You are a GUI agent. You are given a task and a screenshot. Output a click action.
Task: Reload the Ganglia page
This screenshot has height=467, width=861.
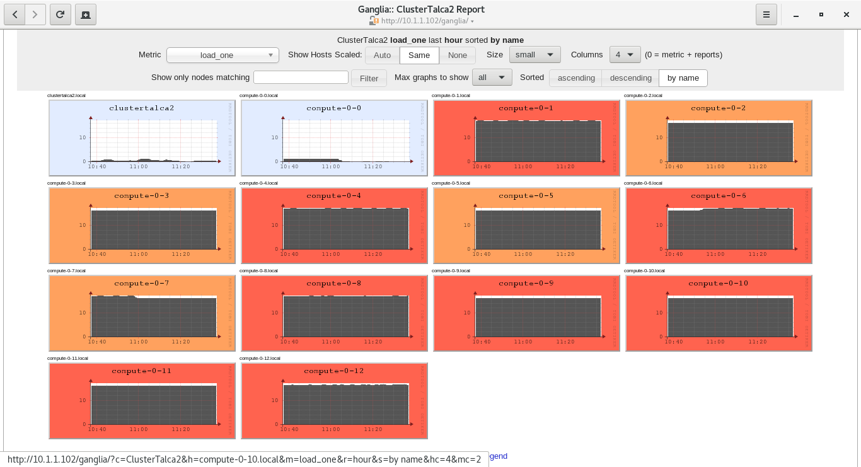pos(60,14)
